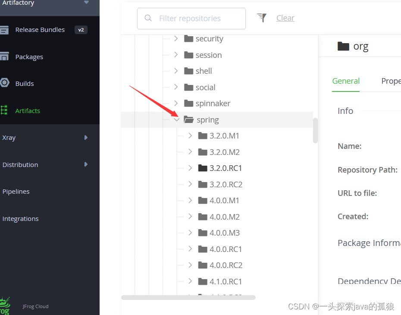
Task: Expand the 3.2.0.RC1 version folder
Action: click(x=190, y=168)
